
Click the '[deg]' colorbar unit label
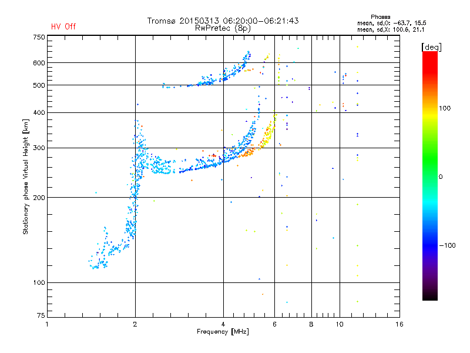click(x=431, y=47)
